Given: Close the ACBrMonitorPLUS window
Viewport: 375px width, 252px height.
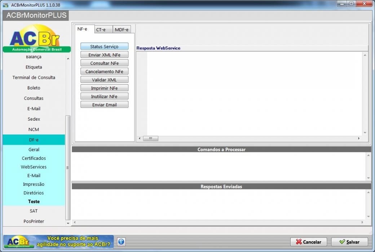Looking at the screenshot, I should click(x=364, y=4).
